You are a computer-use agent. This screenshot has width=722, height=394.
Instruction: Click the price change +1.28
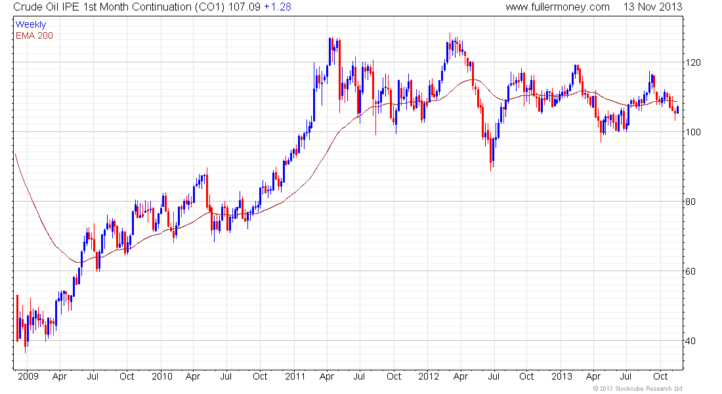278,7
